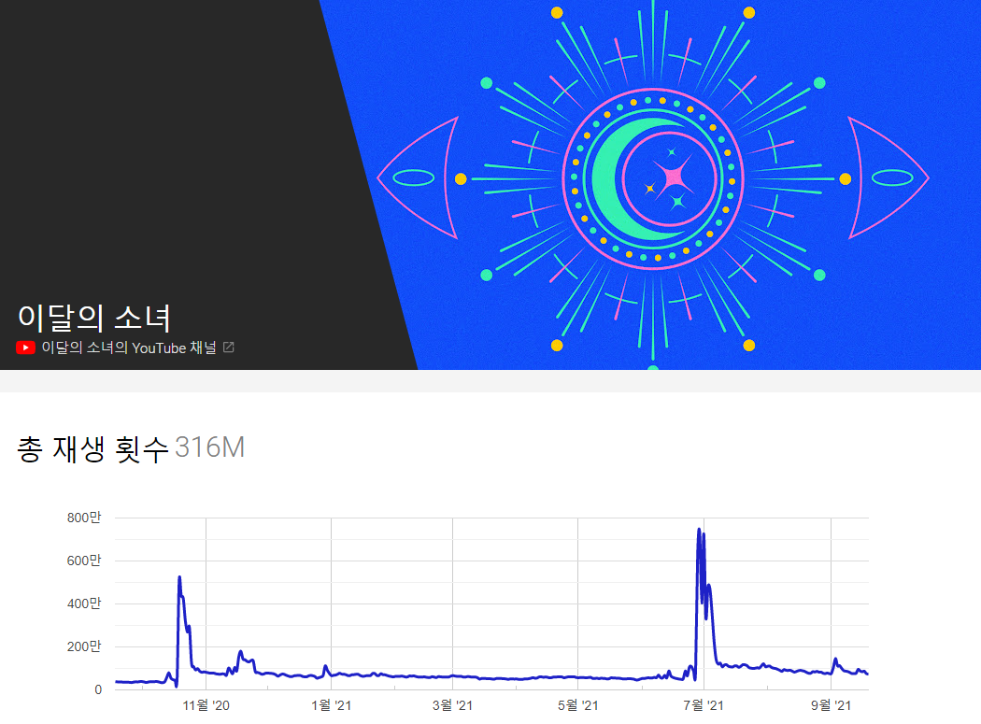The image size is (981, 724).
Task: Select the 총 재생 횟수 heading
Action: [93, 448]
